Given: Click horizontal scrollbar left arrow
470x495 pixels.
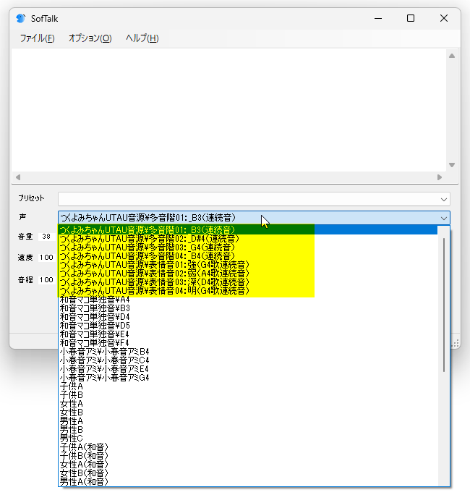Looking at the screenshot, I should [x=18, y=177].
